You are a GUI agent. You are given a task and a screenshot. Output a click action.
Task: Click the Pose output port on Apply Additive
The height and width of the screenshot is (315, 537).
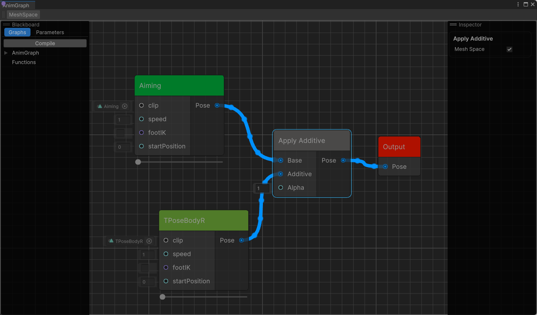coord(343,160)
